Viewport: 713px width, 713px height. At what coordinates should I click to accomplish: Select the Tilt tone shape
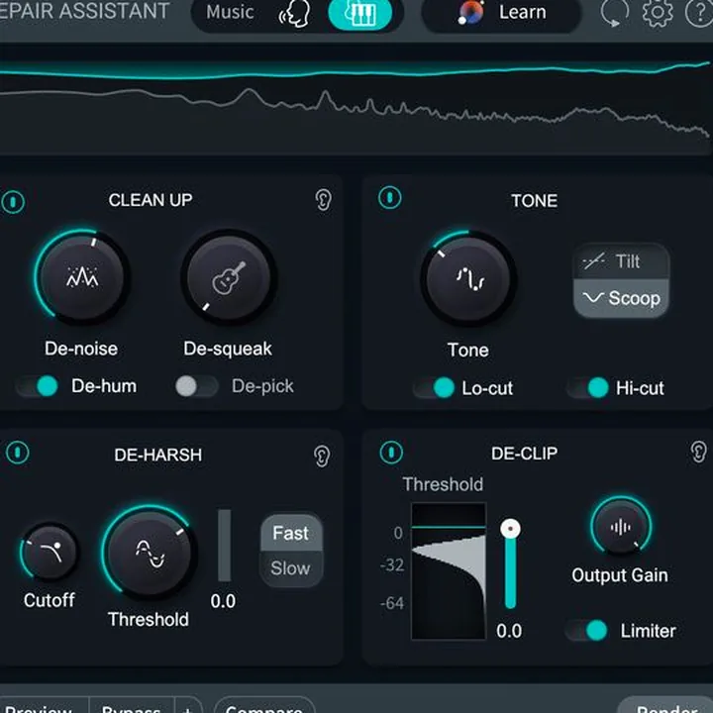tap(621, 261)
